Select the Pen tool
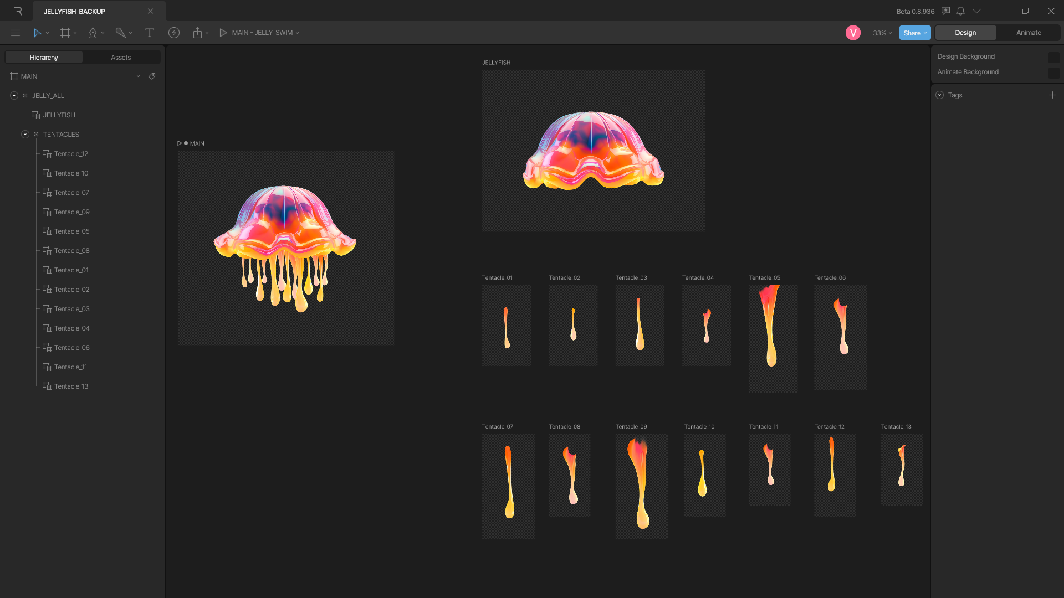 (93, 33)
